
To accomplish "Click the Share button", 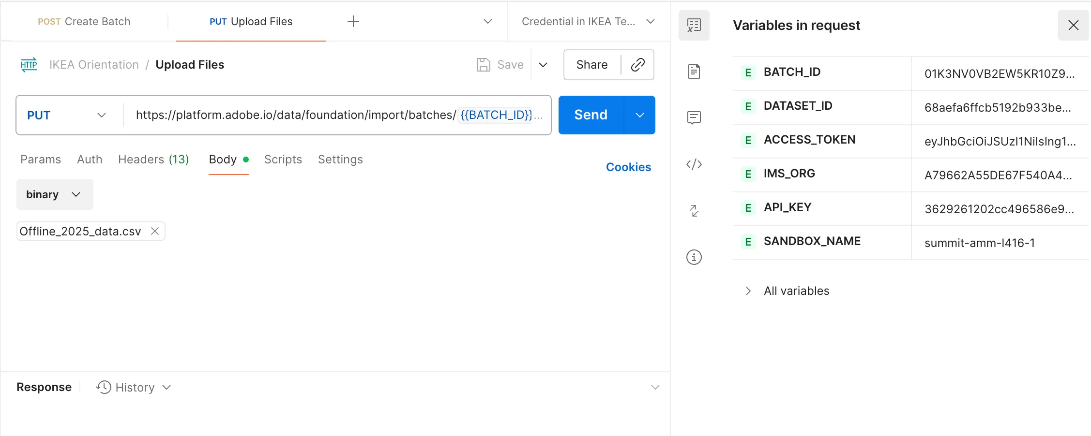I will pyautogui.click(x=592, y=65).
